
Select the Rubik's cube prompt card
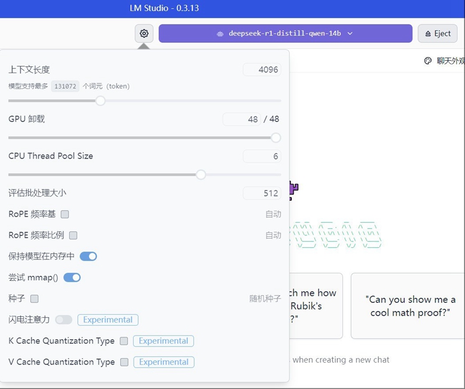316,306
